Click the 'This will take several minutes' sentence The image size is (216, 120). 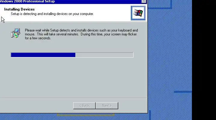[58, 34]
